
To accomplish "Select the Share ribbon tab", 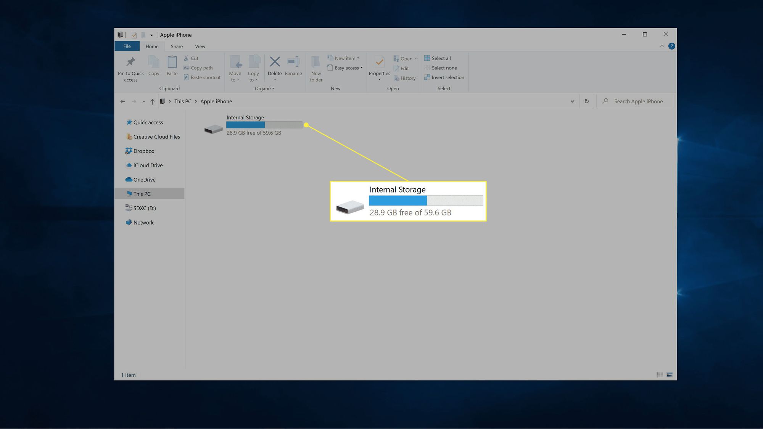I will coord(176,46).
